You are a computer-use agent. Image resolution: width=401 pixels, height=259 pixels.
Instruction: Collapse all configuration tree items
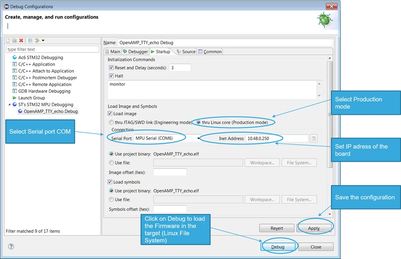(30, 40)
